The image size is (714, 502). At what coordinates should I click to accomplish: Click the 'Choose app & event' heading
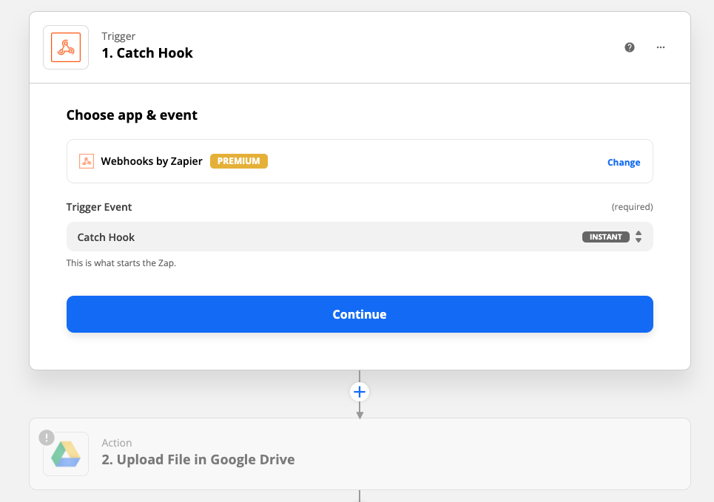tap(132, 115)
